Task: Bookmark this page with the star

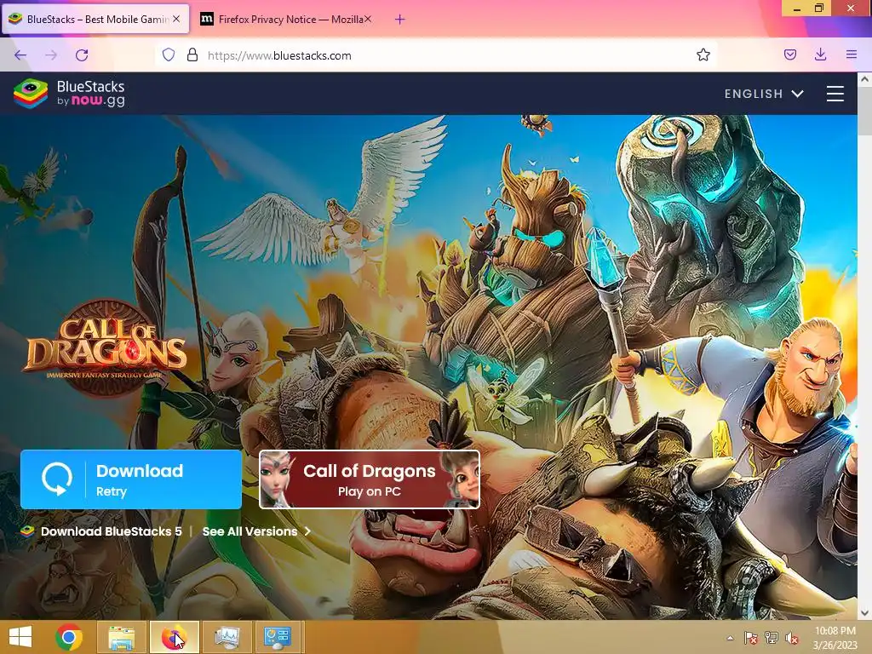Action: (703, 55)
